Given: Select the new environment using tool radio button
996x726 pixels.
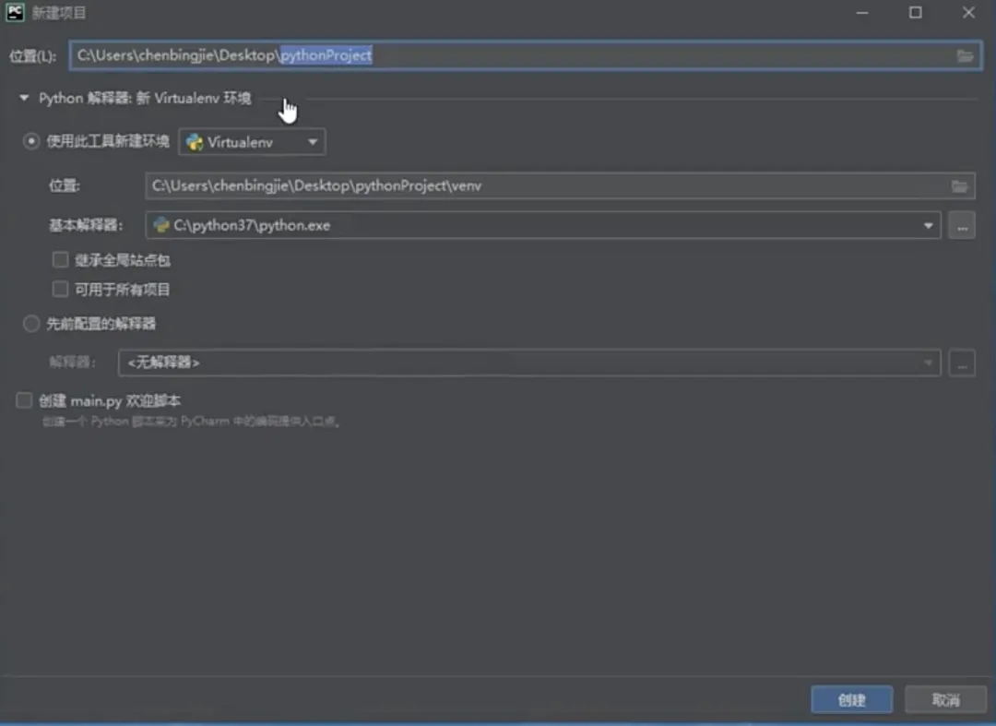Looking at the screenshot, I should 30,141.
